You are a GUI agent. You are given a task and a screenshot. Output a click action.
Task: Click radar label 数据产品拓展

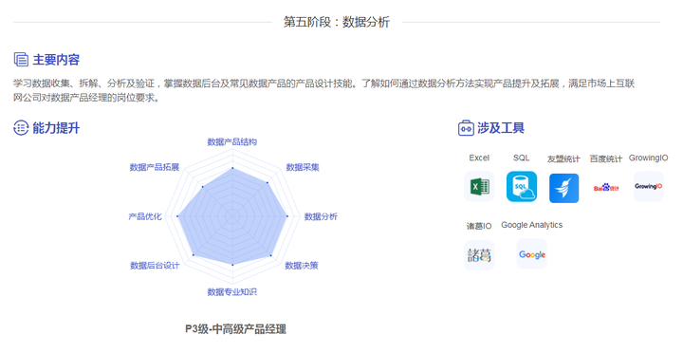tap(155, 167)
